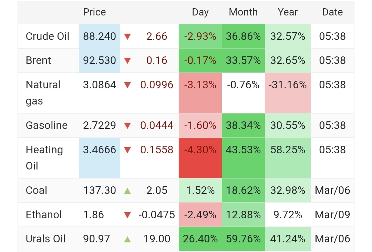Click Heating Oil red down arrow
The width and height of the screenshot is (372, 252).
127,150
